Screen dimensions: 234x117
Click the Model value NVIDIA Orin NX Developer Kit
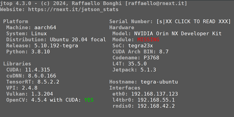coord(178,33)
